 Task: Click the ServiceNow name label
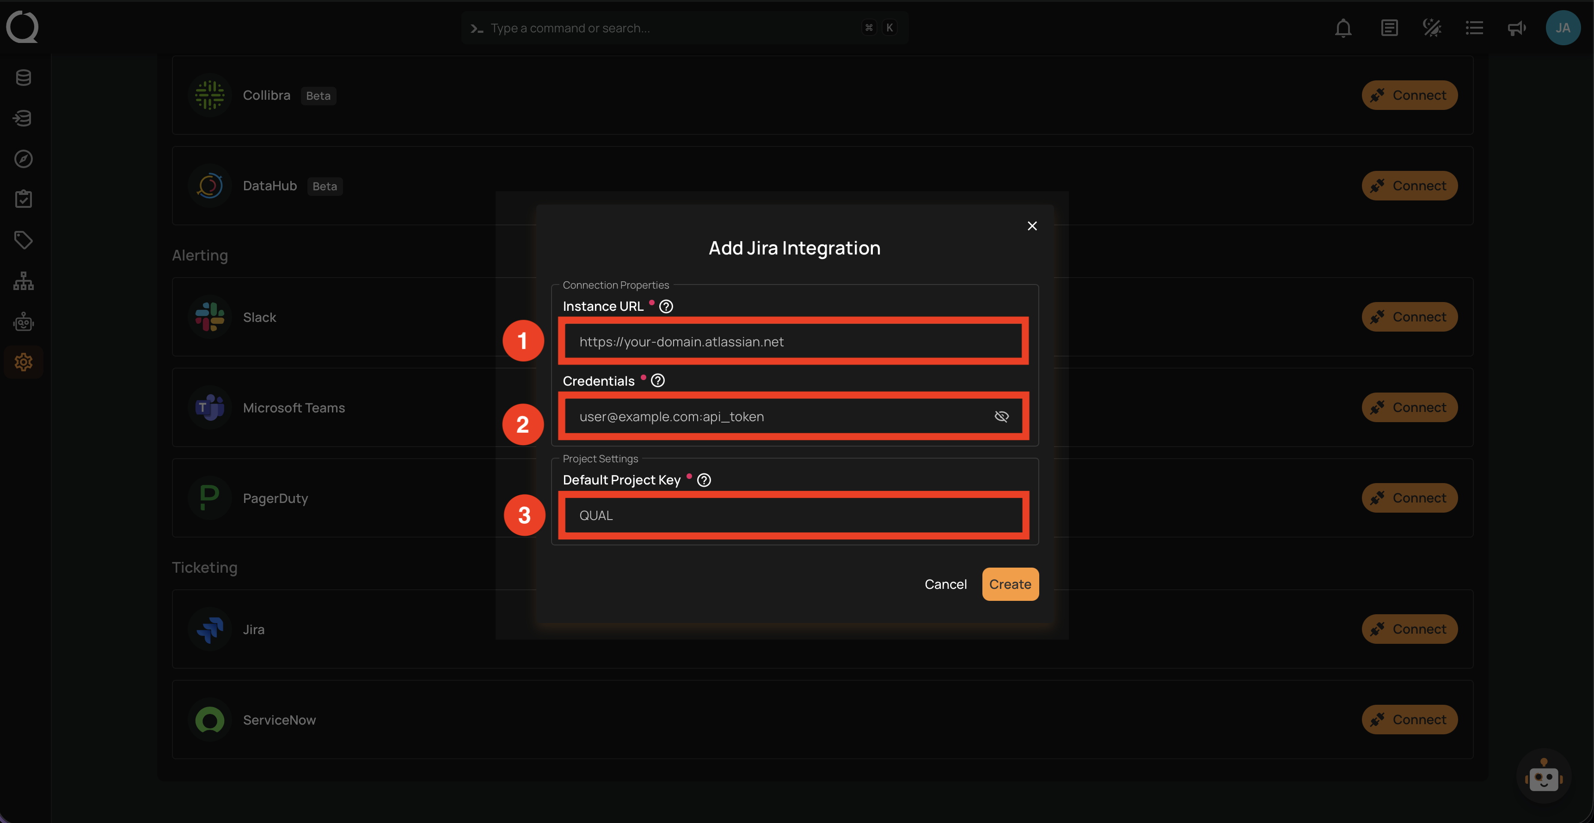click(279, 720)
